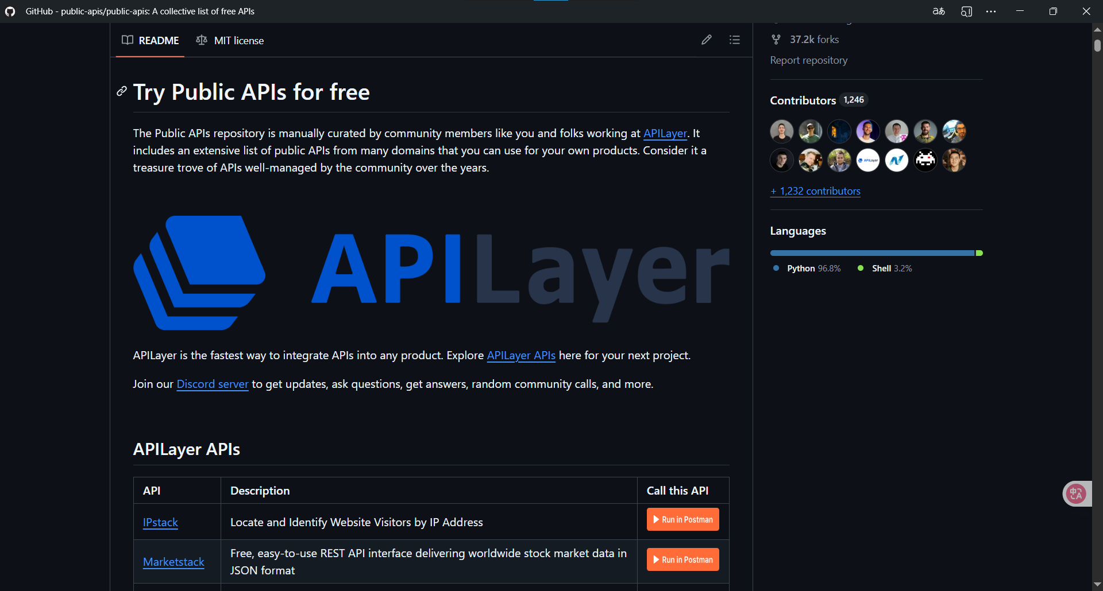Screen dimensions: 1103x591
Task: Open the Contributors heading link
Action: pos(803,100)
